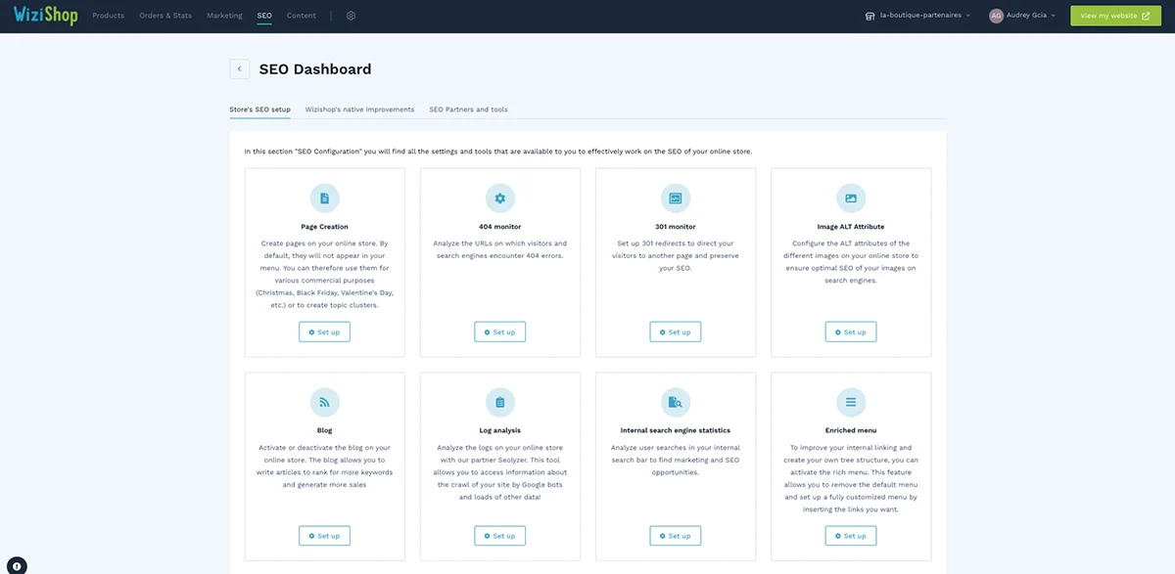Switch to Wizishop's native improvements tab
The width and height of the screenshot is (1175, 574).
(359, 110)
